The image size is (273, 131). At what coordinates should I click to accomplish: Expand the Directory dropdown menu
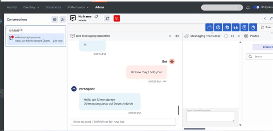[31, 7]
